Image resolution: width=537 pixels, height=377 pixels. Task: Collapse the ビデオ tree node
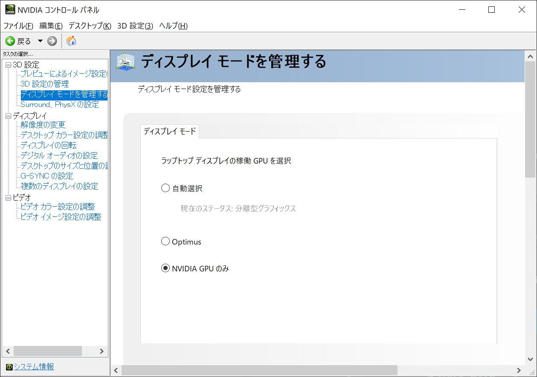point(8,198)
